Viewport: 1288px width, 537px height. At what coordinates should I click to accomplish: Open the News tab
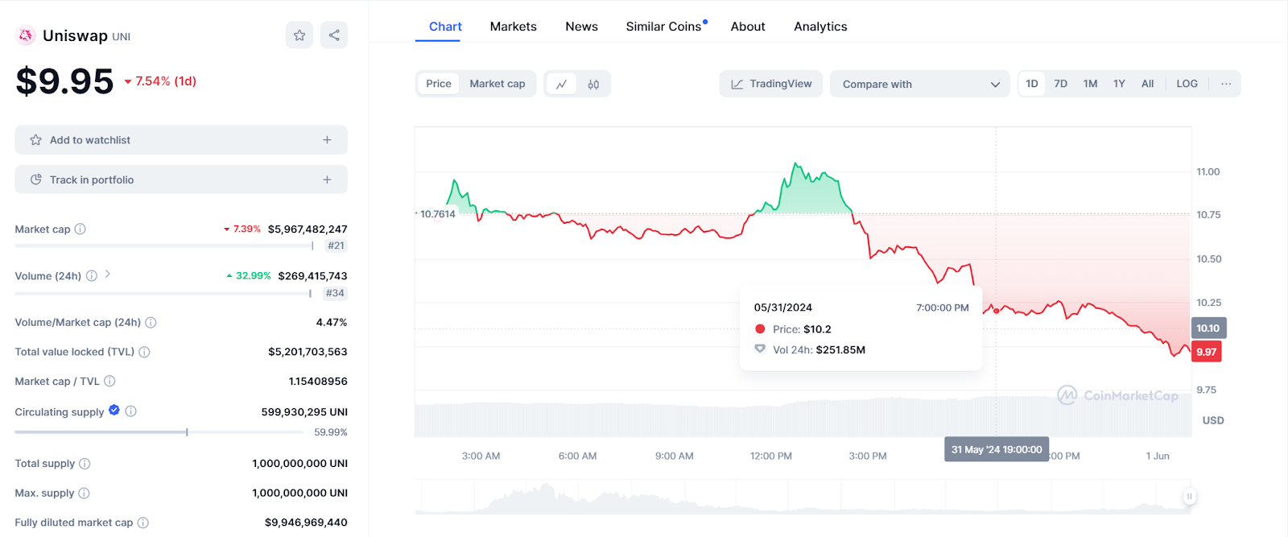pyautogui.click(x=581, y=27)
